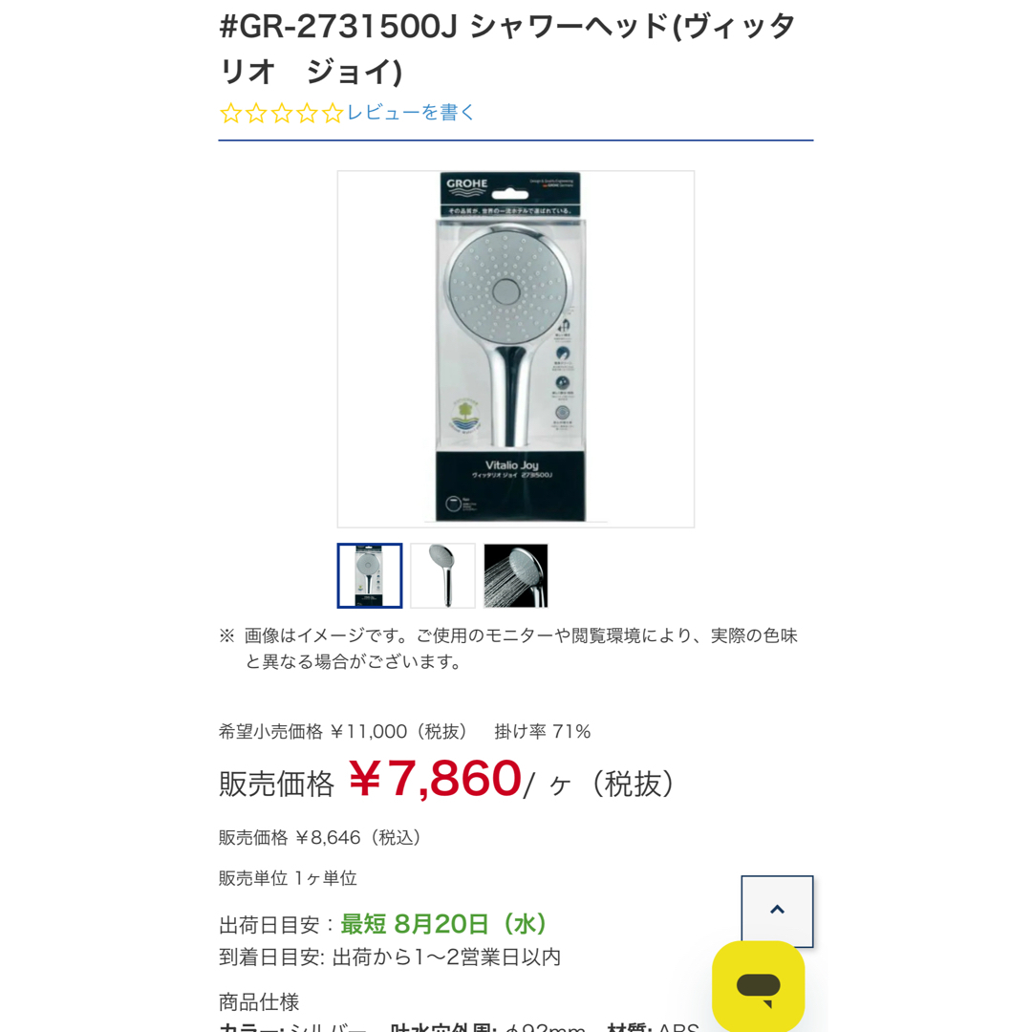Open the レビューを書く review link
Image resolution: width=1032 pixels, height=1032 pixels.
[x=411, y=113]
